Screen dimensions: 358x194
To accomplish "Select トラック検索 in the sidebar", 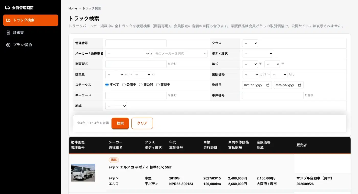I will [x=31, y=20].
